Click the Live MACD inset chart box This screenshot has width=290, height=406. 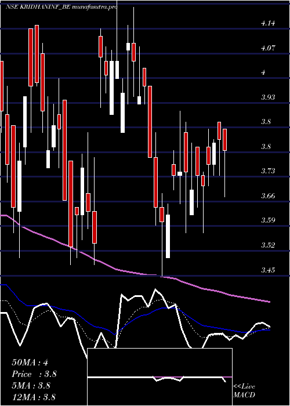pos(159,377)
